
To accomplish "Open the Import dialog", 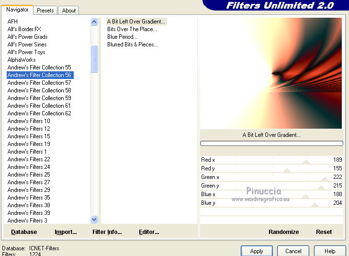I will 66,232.
